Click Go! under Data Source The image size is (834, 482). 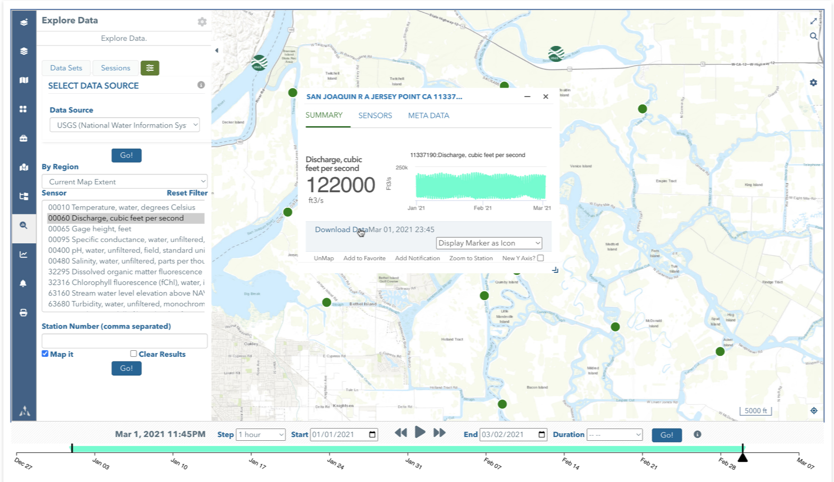pos(127,155)
